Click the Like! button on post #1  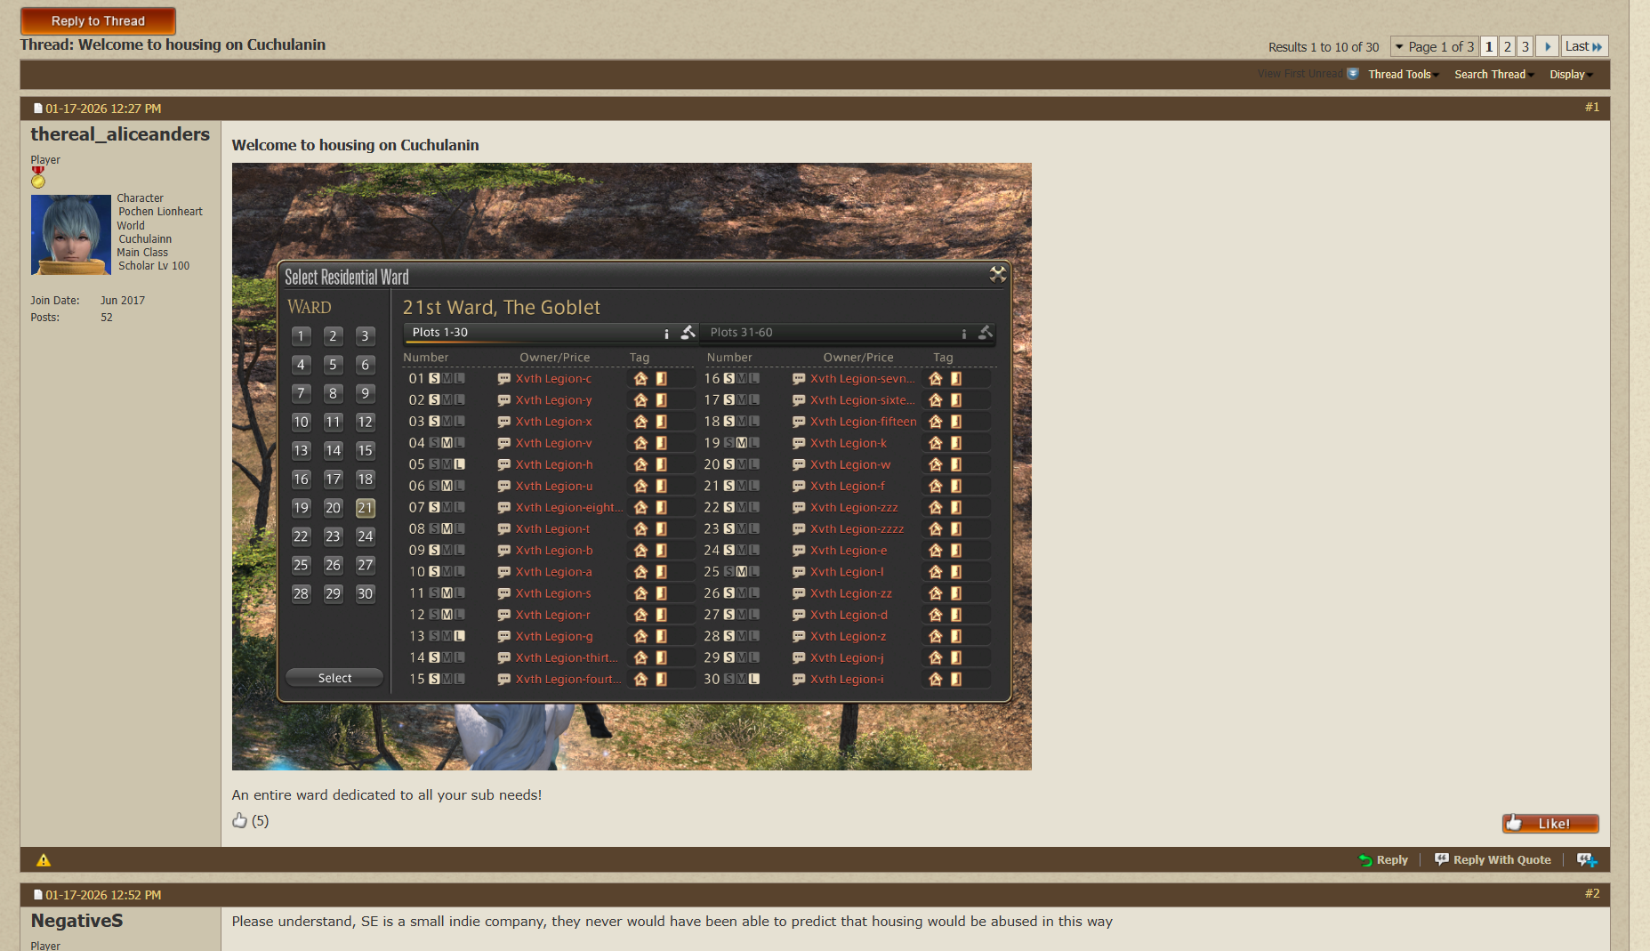[1550, 824]
